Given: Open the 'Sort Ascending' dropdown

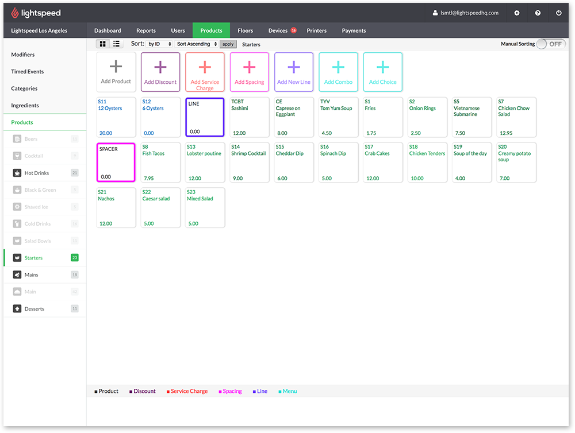Looking at the screenshot, I should [197, 44].
